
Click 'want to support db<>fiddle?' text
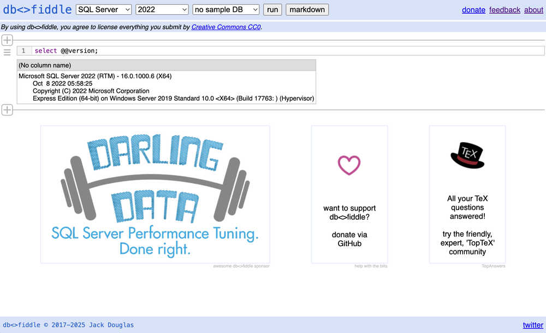(x=349, y=212)
